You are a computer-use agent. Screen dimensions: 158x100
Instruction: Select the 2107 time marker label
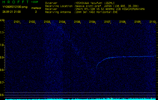point(107,22)
